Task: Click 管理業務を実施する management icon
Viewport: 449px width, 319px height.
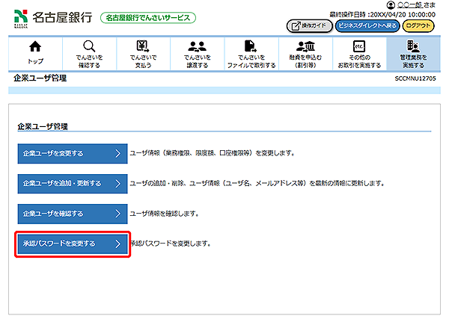Action: (x=412, y=47)
